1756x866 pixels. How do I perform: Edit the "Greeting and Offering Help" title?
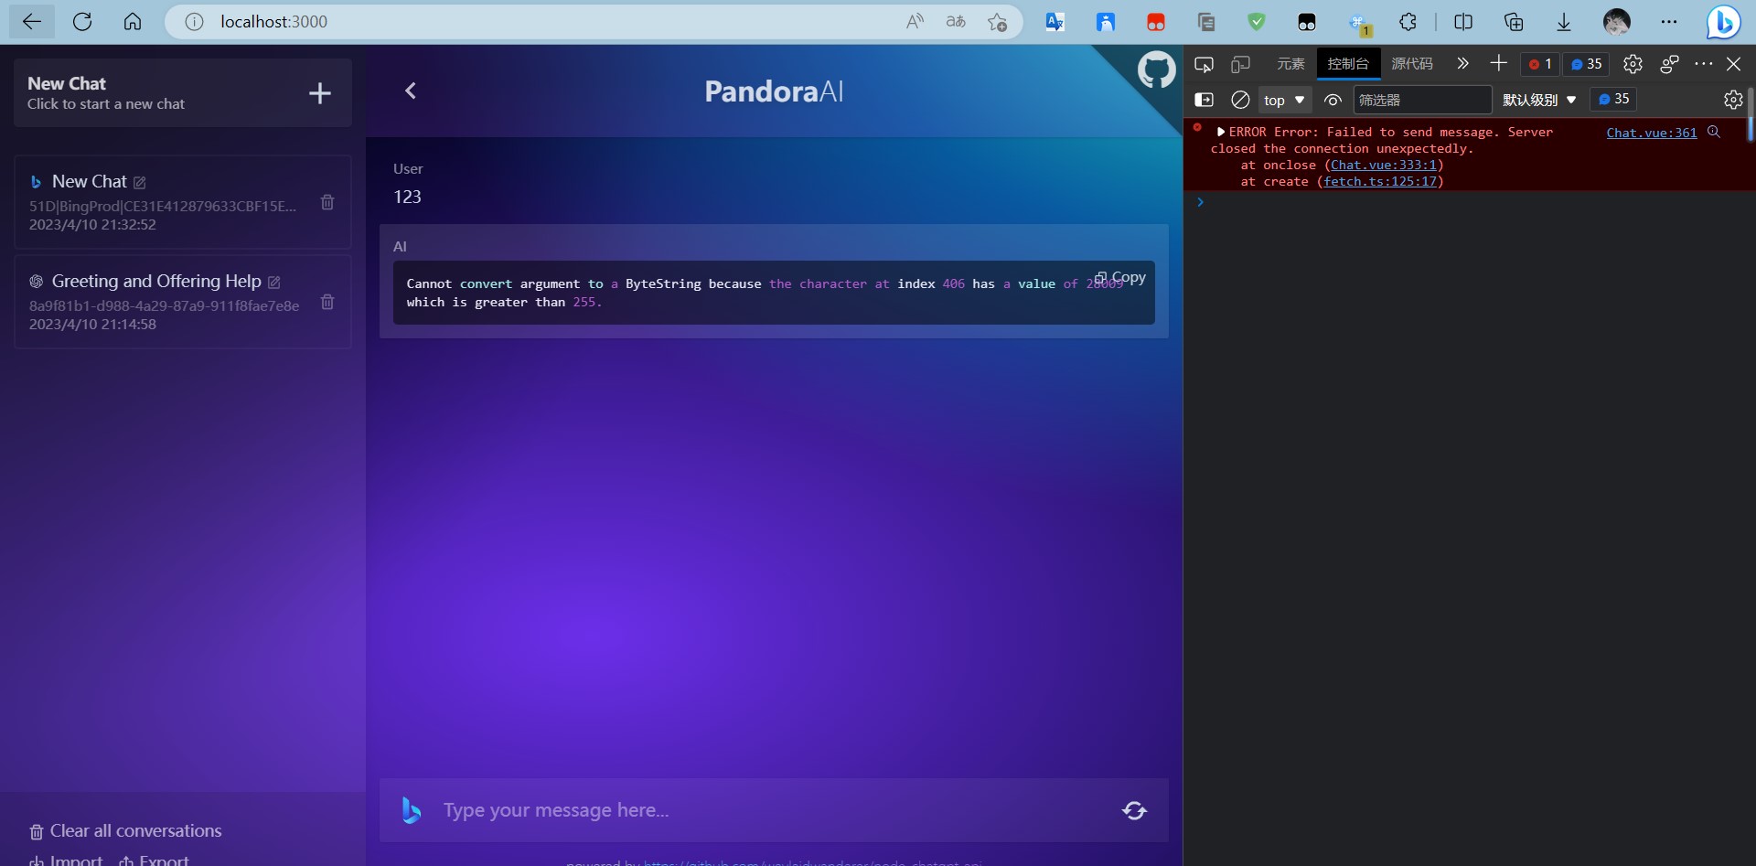[x=274, y=283]
